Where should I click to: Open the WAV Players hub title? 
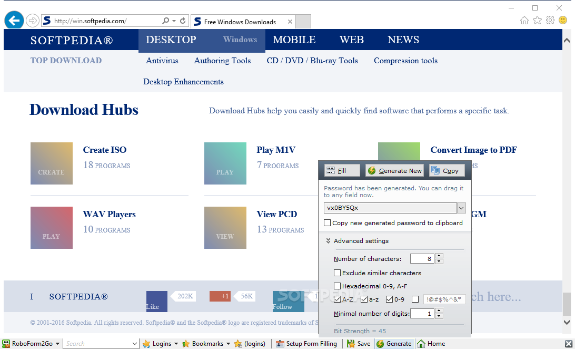[x=110, y=215]
